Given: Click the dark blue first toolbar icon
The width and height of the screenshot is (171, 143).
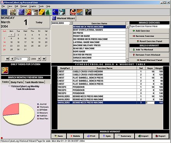Looking at the screenshot, I should click(4, 12).
